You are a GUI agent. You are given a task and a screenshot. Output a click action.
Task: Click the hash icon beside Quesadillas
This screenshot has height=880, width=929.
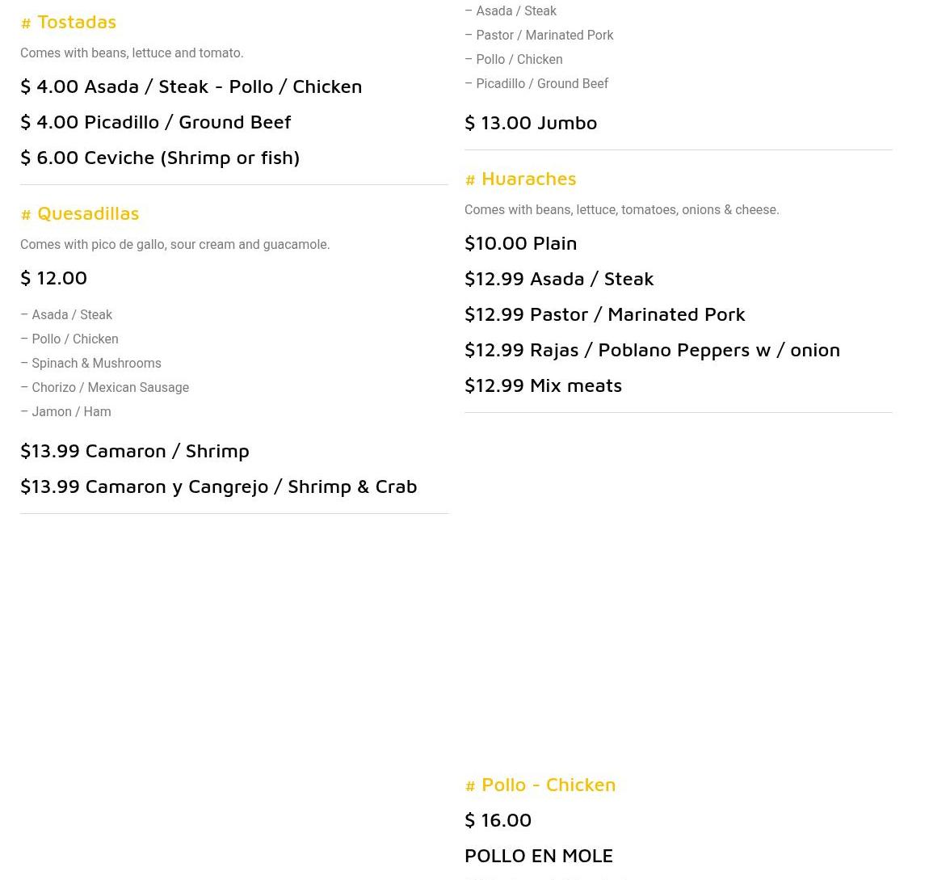tap(26, 215)
